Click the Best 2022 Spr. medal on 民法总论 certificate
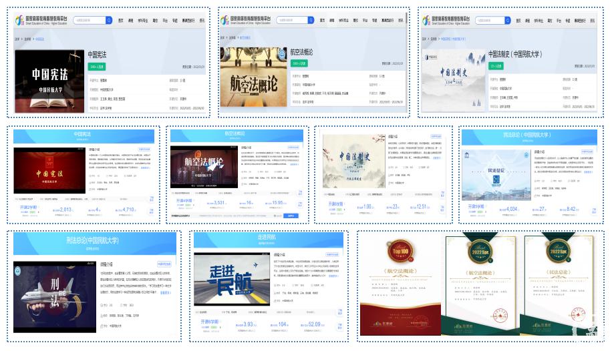The image size is (612, 351). 554,252
